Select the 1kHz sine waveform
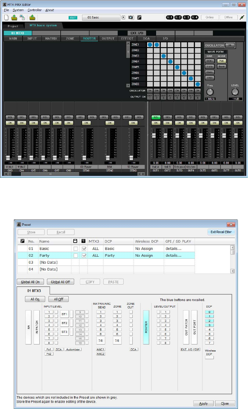The height and width of the screenshot is (409, 248). coord(210,66)
